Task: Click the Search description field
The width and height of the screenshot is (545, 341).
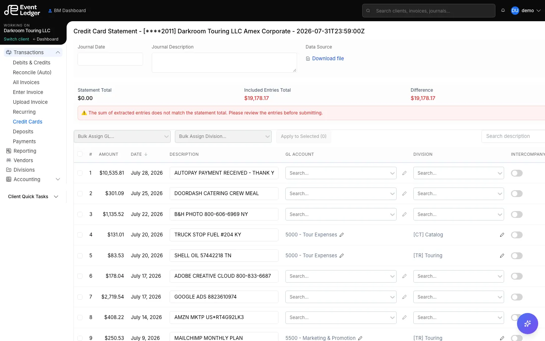Action: pos(513,136)
